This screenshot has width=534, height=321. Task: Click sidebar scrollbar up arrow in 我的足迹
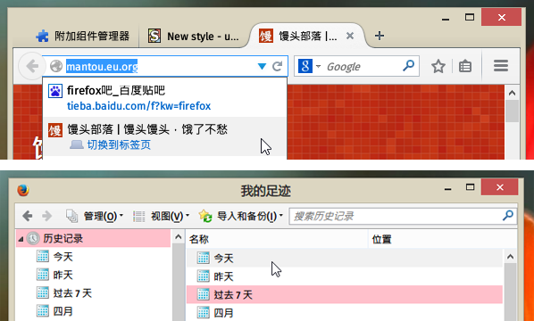(178, 237)
